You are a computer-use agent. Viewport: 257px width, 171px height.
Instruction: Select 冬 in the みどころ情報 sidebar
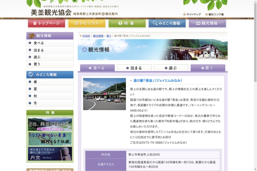tap(35, 103)
